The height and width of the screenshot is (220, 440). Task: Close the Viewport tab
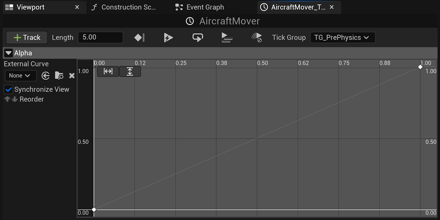(x=77, y=7)
